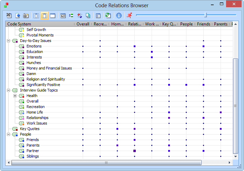
Task: Click the code icon beside Self Growth
Action: (22, 30)
